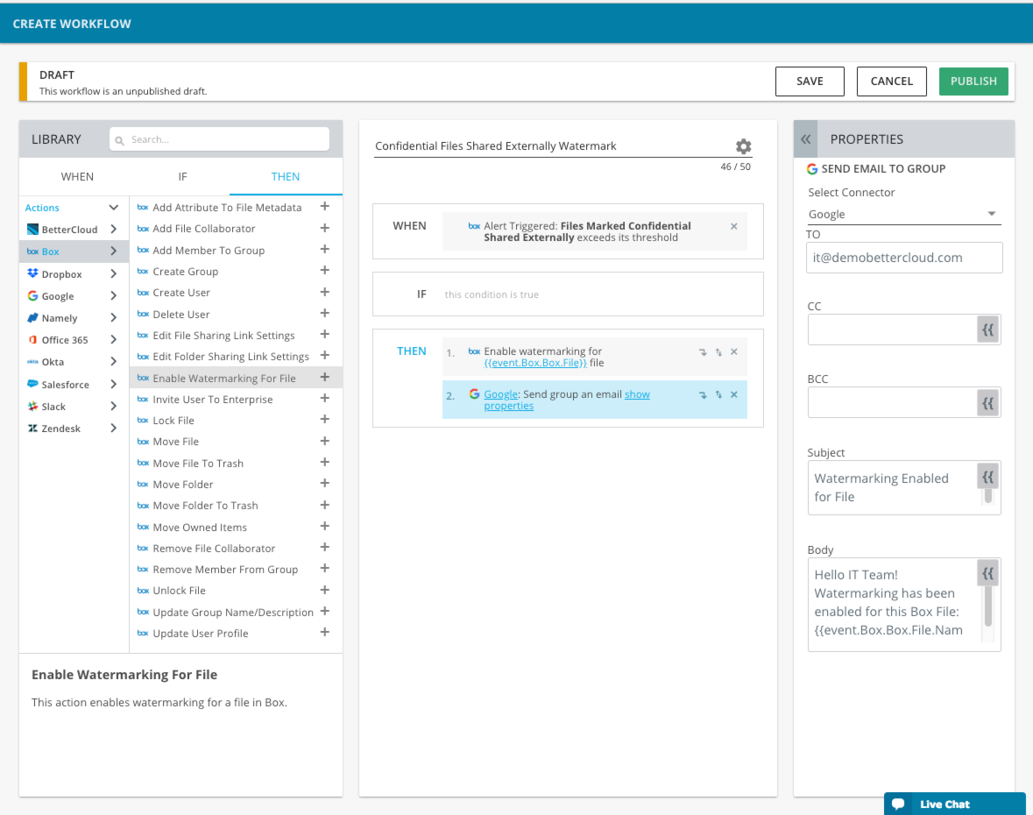Click plus next to Create User
Screen dimensions: 1033x815
click(325, 292)
